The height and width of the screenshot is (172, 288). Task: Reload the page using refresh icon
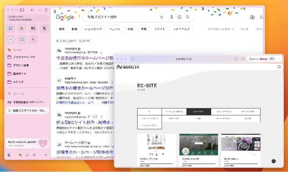point(45,10)
